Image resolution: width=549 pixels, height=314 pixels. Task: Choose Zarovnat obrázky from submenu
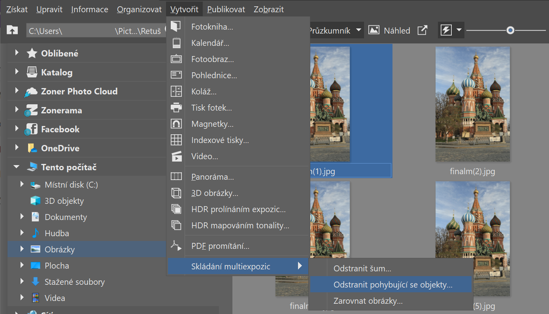tap(368, 301)
